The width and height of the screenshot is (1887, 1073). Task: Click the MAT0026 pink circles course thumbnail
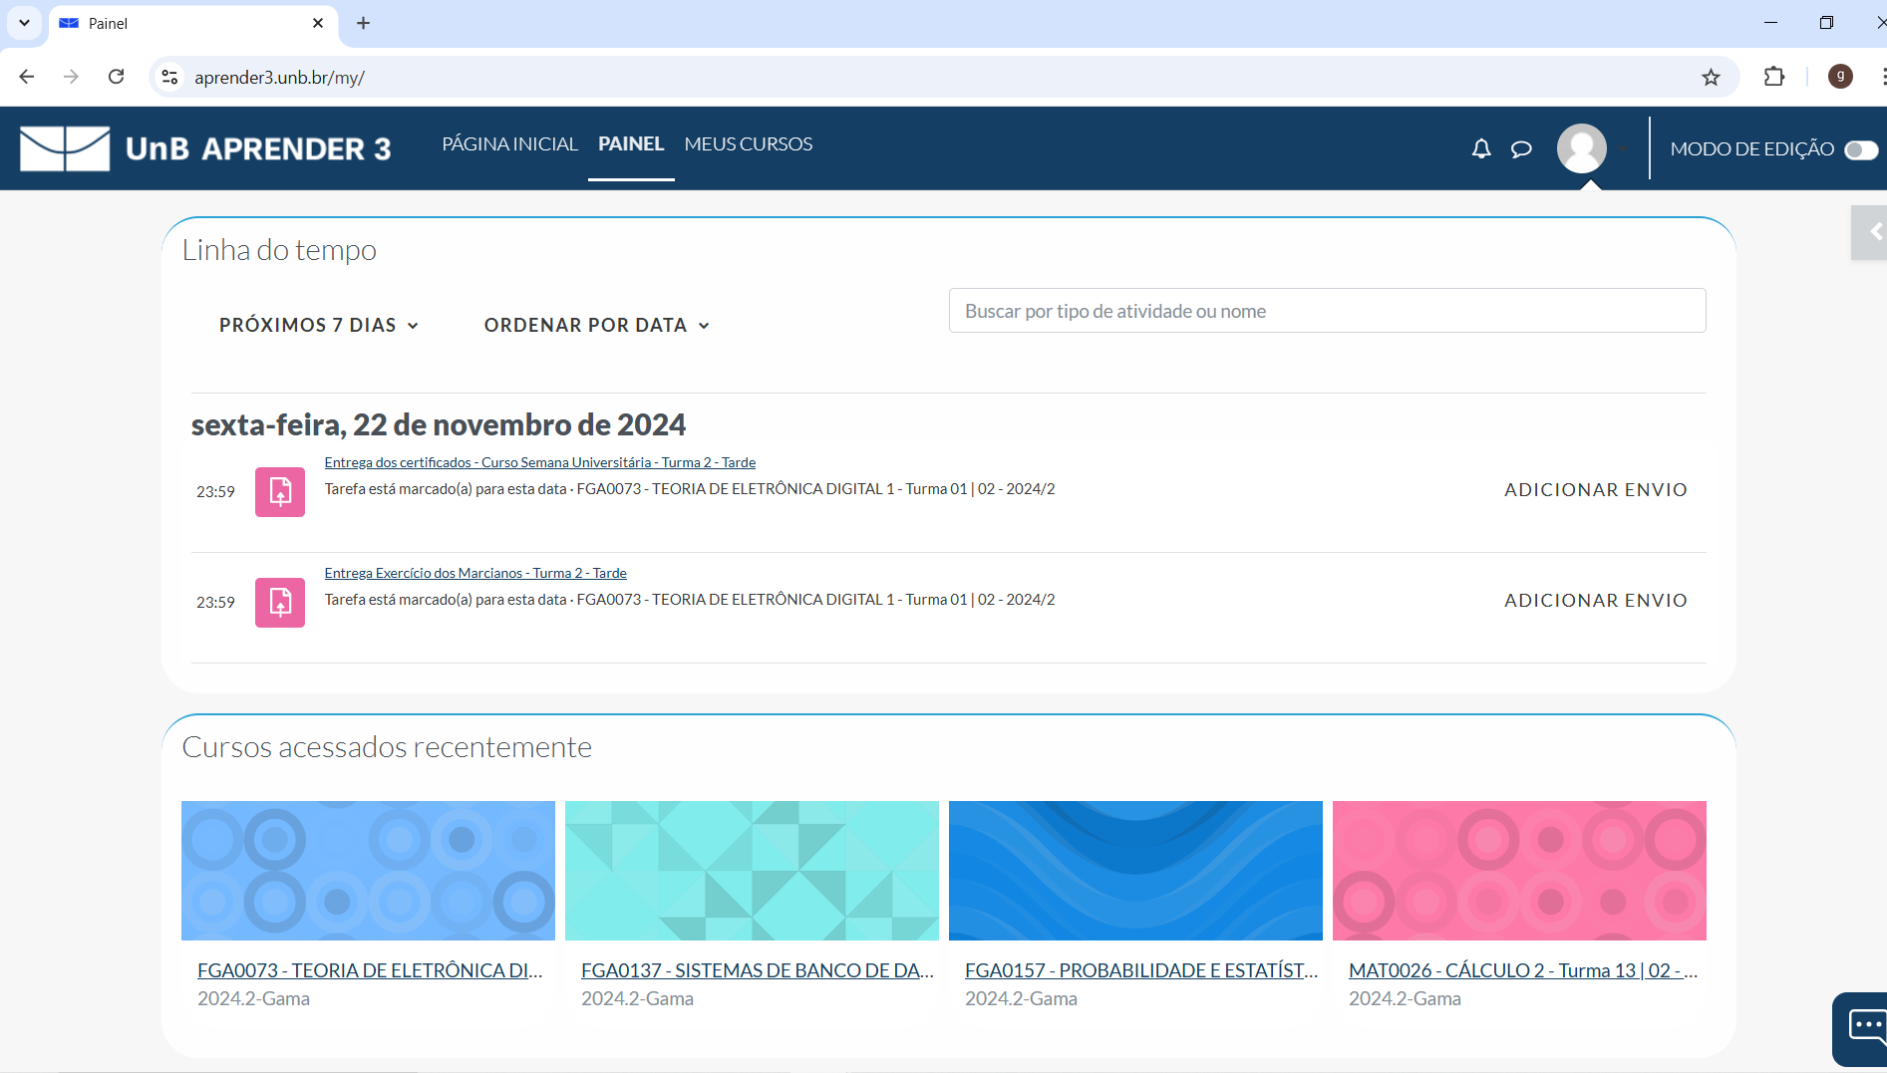1519,871
